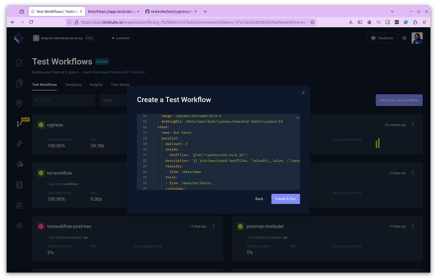This screenshot has width=437, height=280.
Task: Close the Create a Test Workflow dialog
Action: click(303, 93)
